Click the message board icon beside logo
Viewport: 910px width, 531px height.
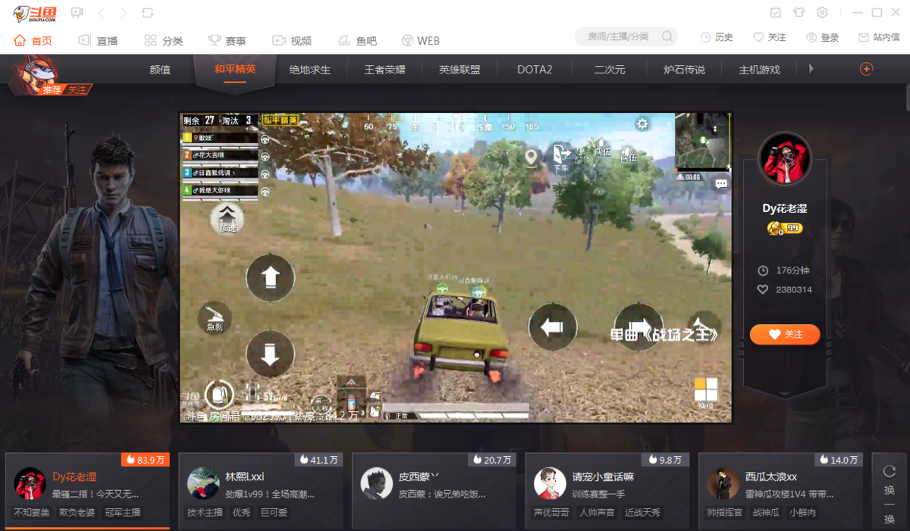point(77,13)
